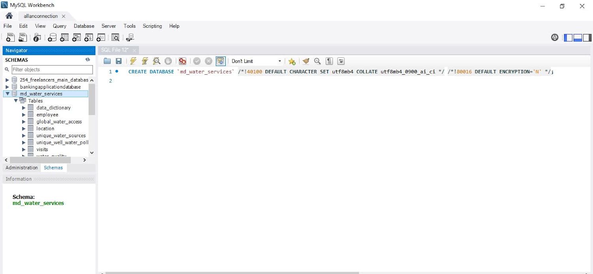Open the object inspector icon
This screenshot has height=274, width=593.
tap(37, 38)
